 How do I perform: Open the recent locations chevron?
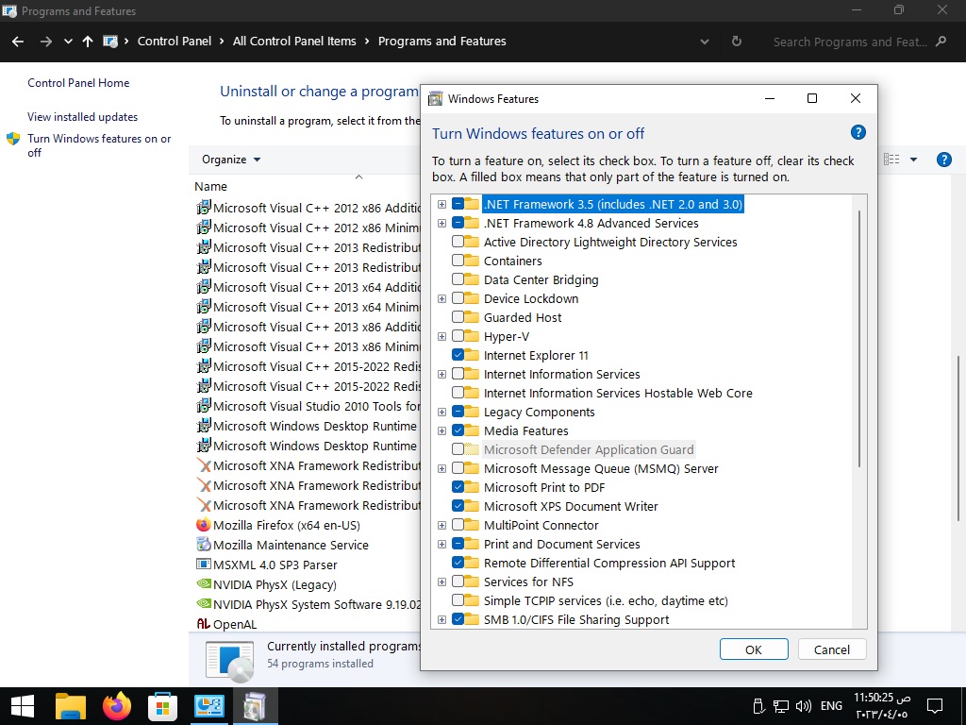click(68, 42)
